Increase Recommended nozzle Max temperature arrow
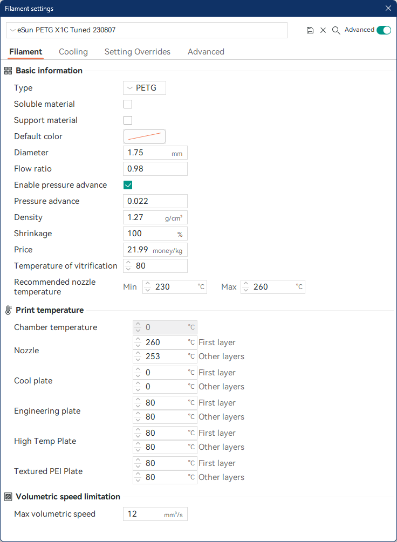Viewport: 397px width, 542px height. coord(246,284)
